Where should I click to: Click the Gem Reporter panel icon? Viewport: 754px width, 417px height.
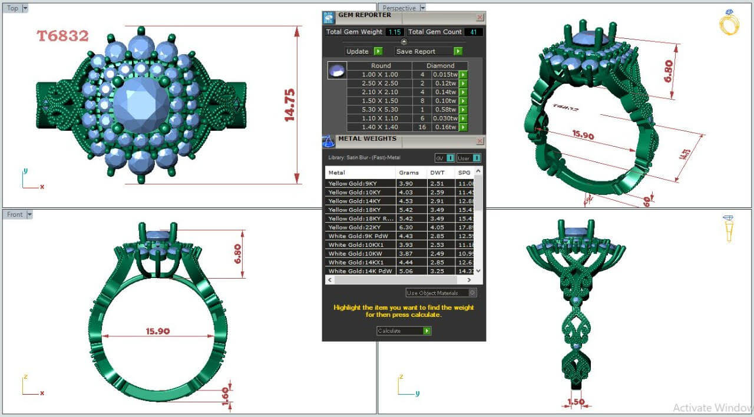coord(329,18)
